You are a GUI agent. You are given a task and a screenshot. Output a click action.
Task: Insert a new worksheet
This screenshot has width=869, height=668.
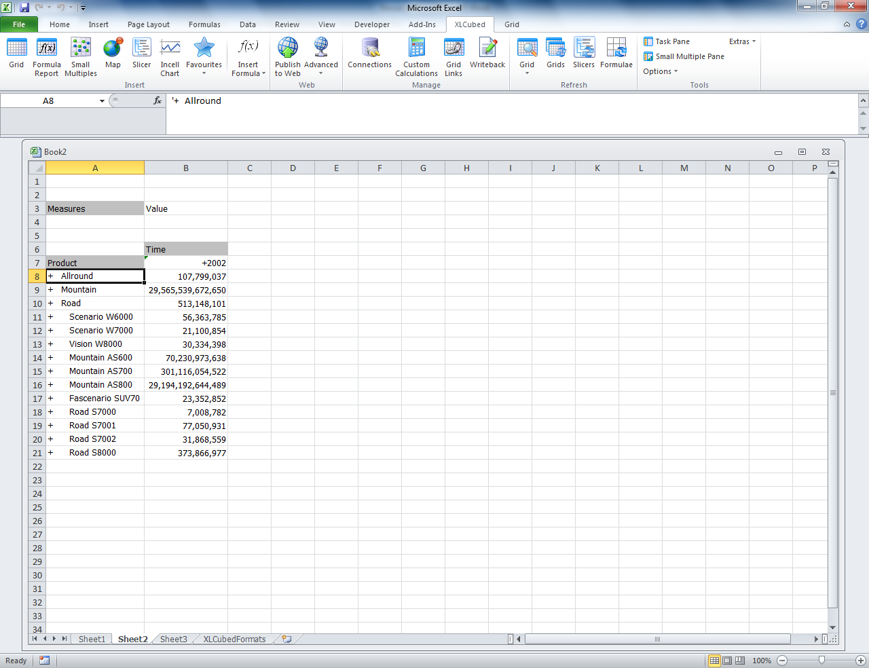click(x=286, y=639)
